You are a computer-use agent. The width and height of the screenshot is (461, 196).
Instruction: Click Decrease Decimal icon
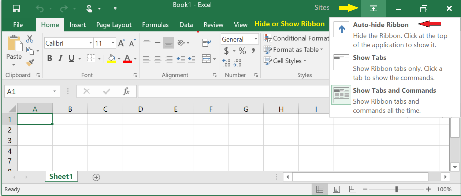click(x=238, y=63)
